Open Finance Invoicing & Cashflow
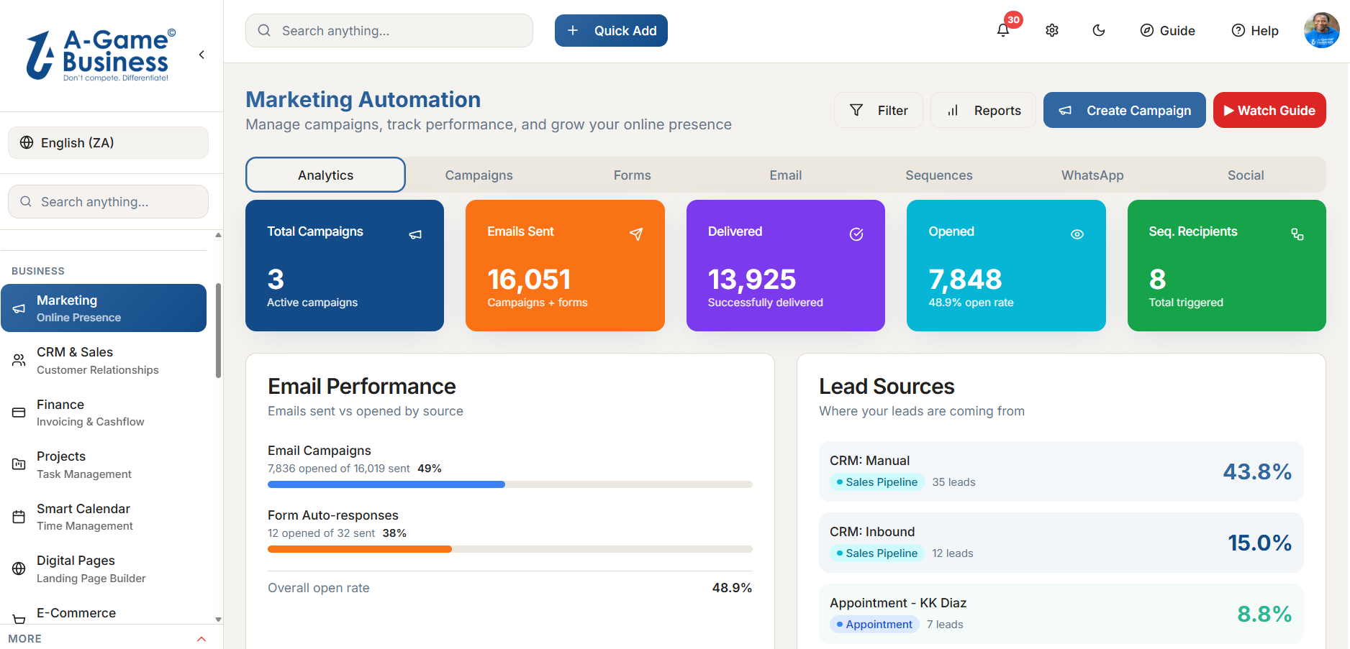This screenshot has height=649, width=1350. tap(104, 413)
